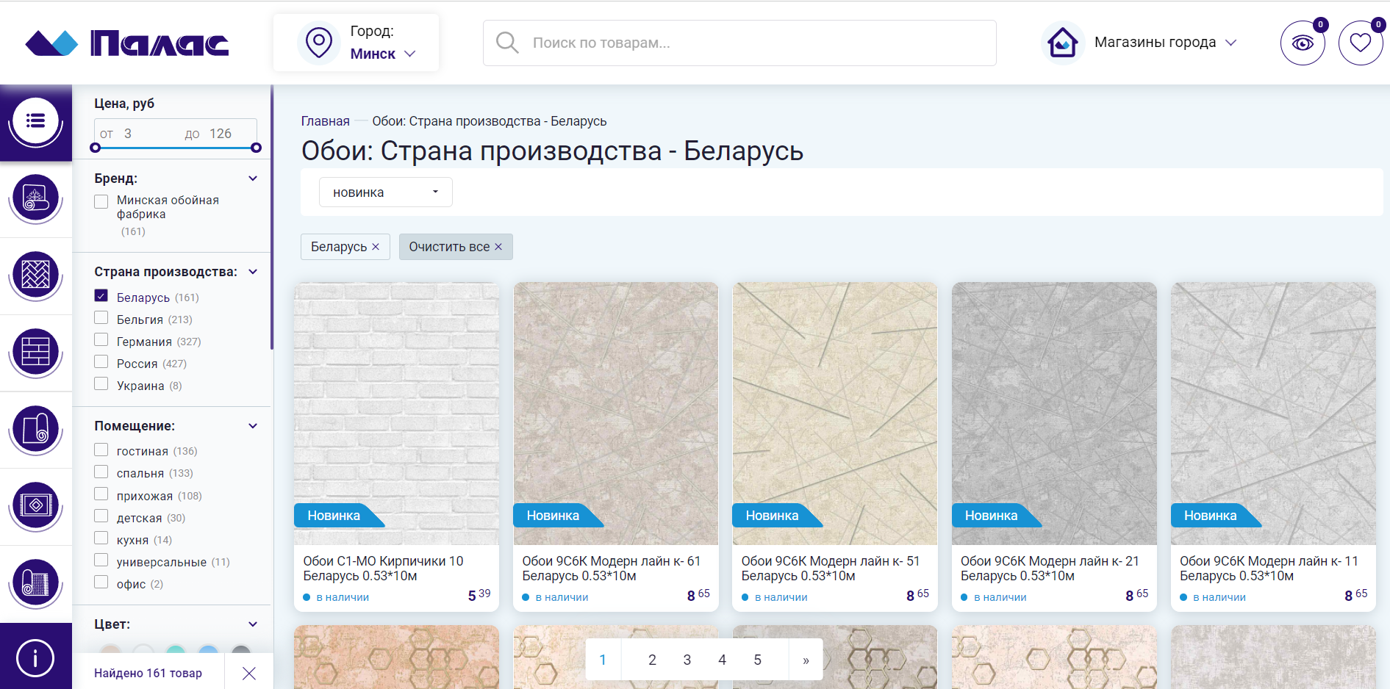The width and height of the screenshot is (1390, 689).
Task: Open the info icon in the sidebar
Action: tap(35, 657)
